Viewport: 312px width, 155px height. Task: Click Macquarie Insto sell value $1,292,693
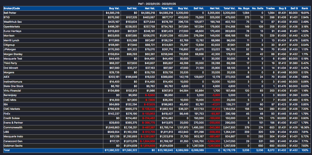click(131, 137)
